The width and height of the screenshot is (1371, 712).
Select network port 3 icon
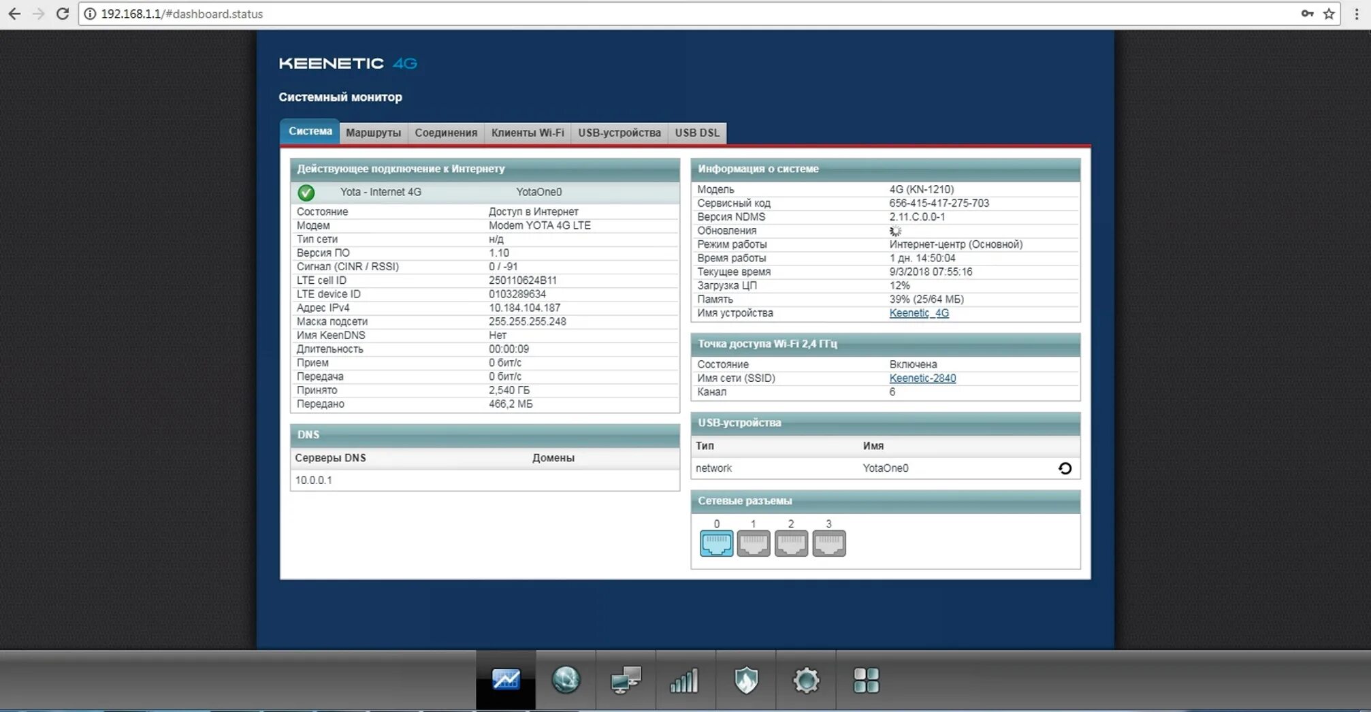829,543
